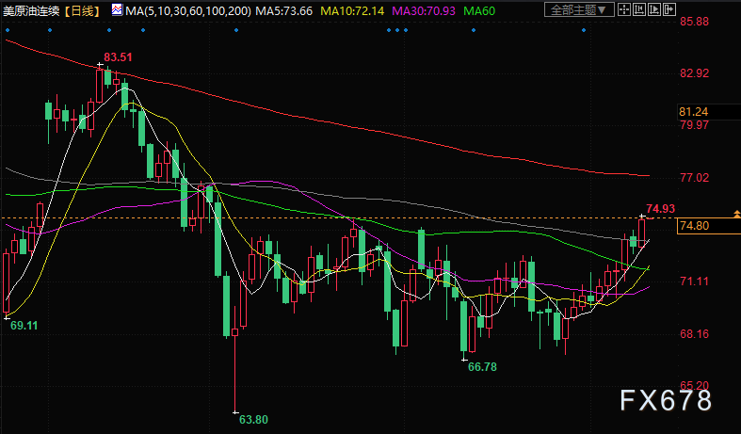Select the 日线 period label
The height and width of the screenshot is (434, 741).
coord(82,10)
